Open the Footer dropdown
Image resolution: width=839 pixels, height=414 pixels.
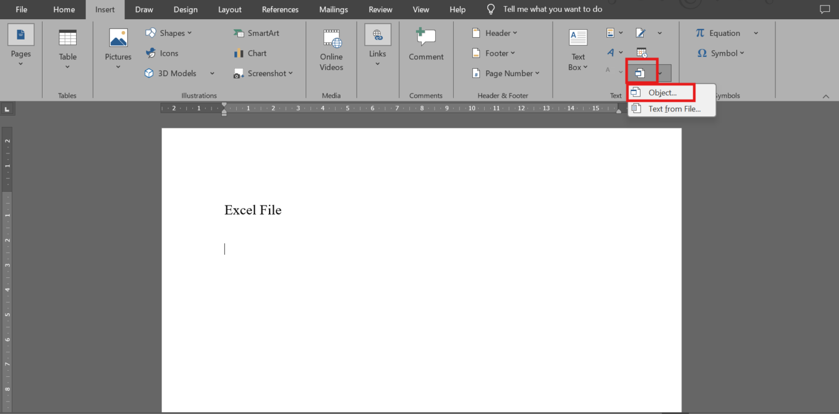click(x=494, y=53)
